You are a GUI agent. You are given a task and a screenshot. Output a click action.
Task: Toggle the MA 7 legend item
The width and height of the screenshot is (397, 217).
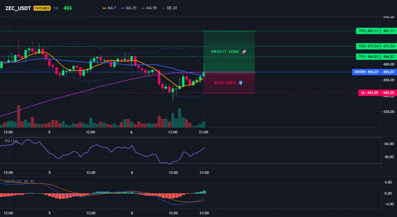click(x=109, y=8)
